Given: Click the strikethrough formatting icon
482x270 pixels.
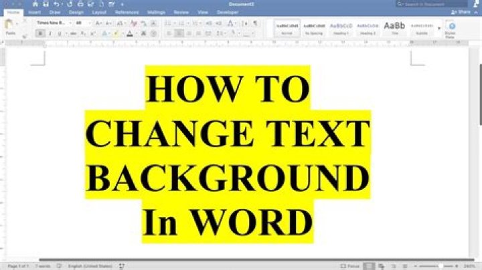Looking at the screenshot, I should click(72, 33).
